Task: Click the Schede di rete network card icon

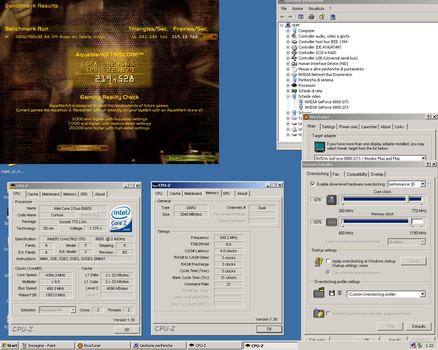Action: click(x=294, y=91)
